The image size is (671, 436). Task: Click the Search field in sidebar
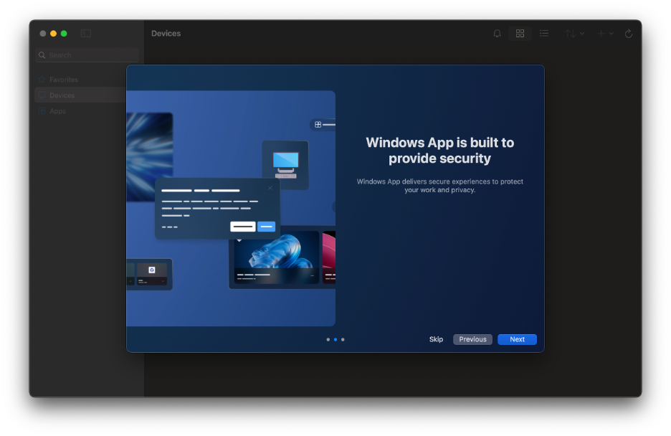(x=90, y=55)
